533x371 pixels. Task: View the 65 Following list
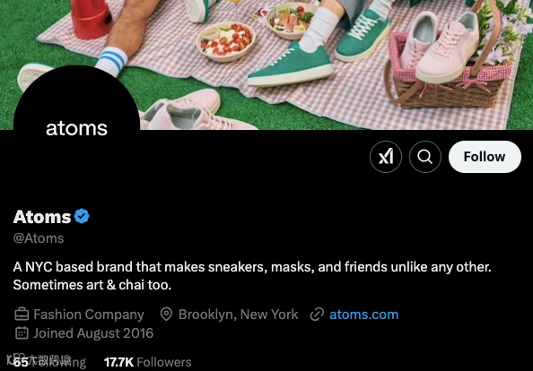pyautogui.click(x=49, y=362)
